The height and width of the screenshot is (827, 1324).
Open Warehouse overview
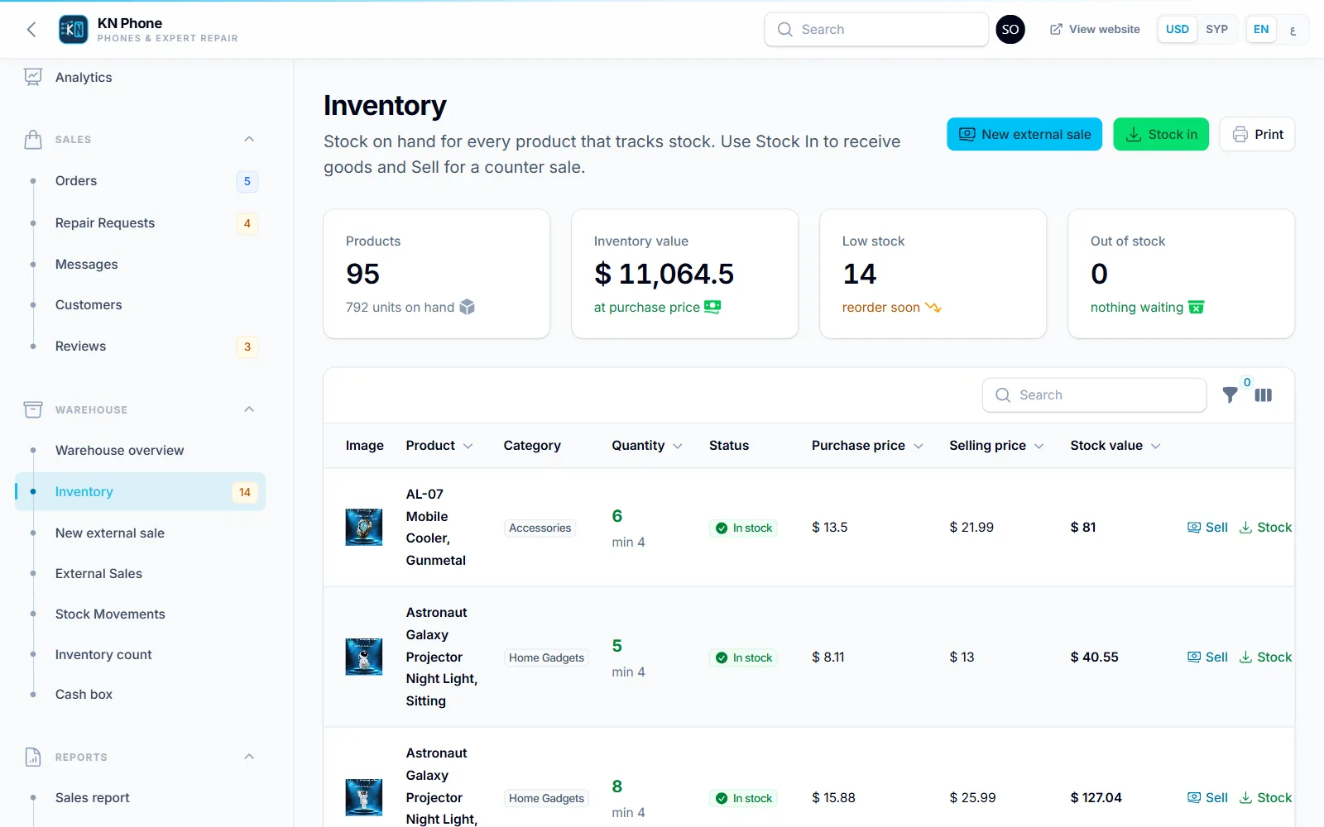coord(141,451)
